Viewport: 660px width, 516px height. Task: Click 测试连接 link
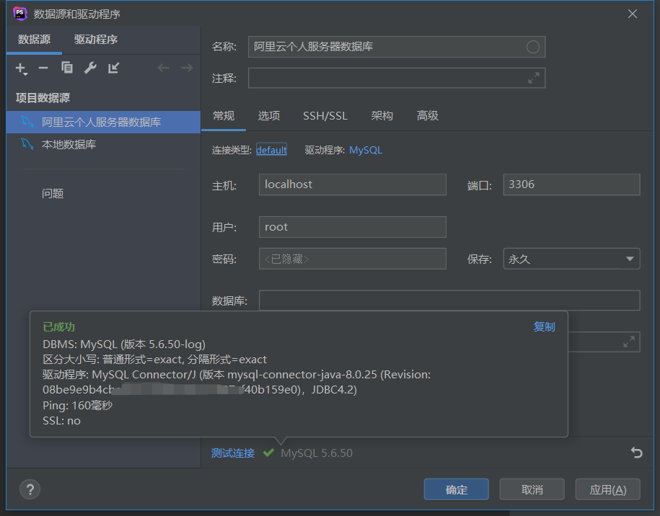point(233,453)
